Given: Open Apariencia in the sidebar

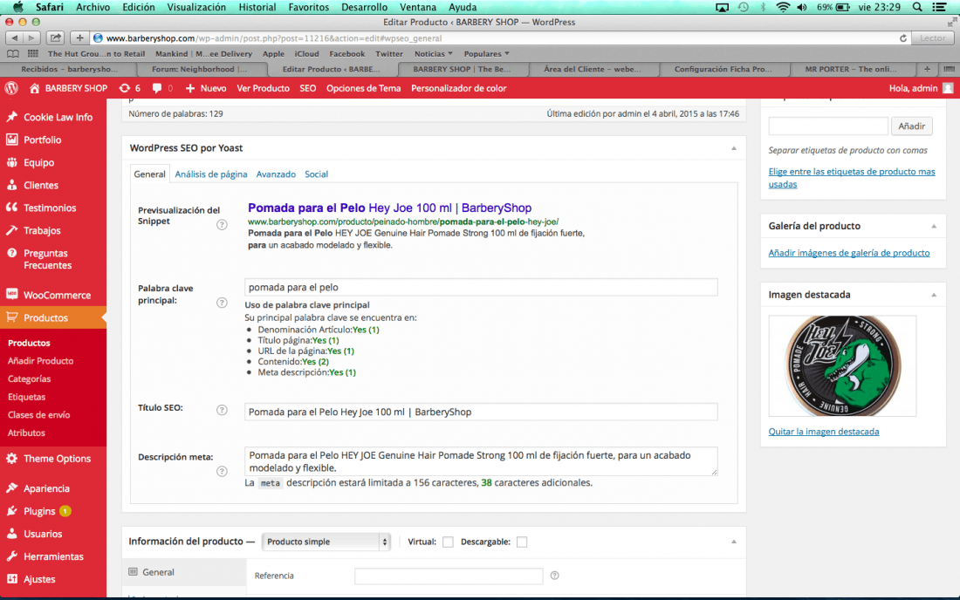Looking at the screenshot, I should [x=46, y=488].
